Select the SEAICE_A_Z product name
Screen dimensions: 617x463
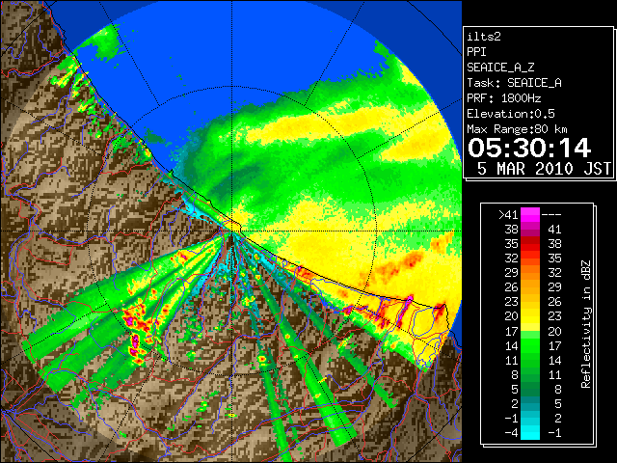[500, 68]
